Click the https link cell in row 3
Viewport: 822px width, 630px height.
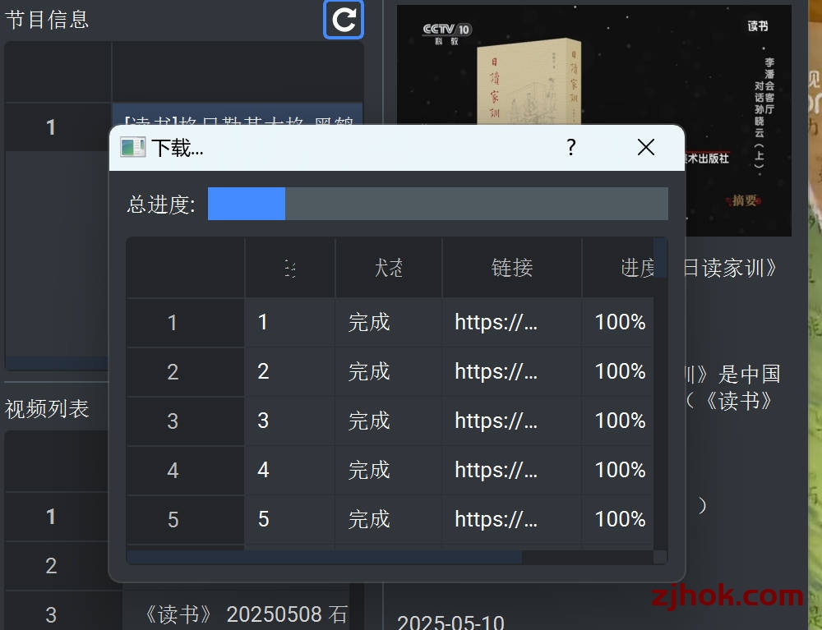coord(511,421)
